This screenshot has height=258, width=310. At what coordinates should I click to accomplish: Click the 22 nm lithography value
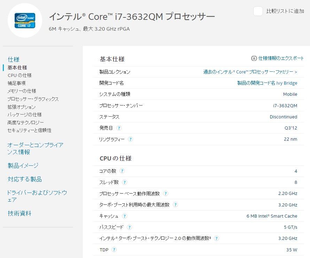(x=290, y=139)
